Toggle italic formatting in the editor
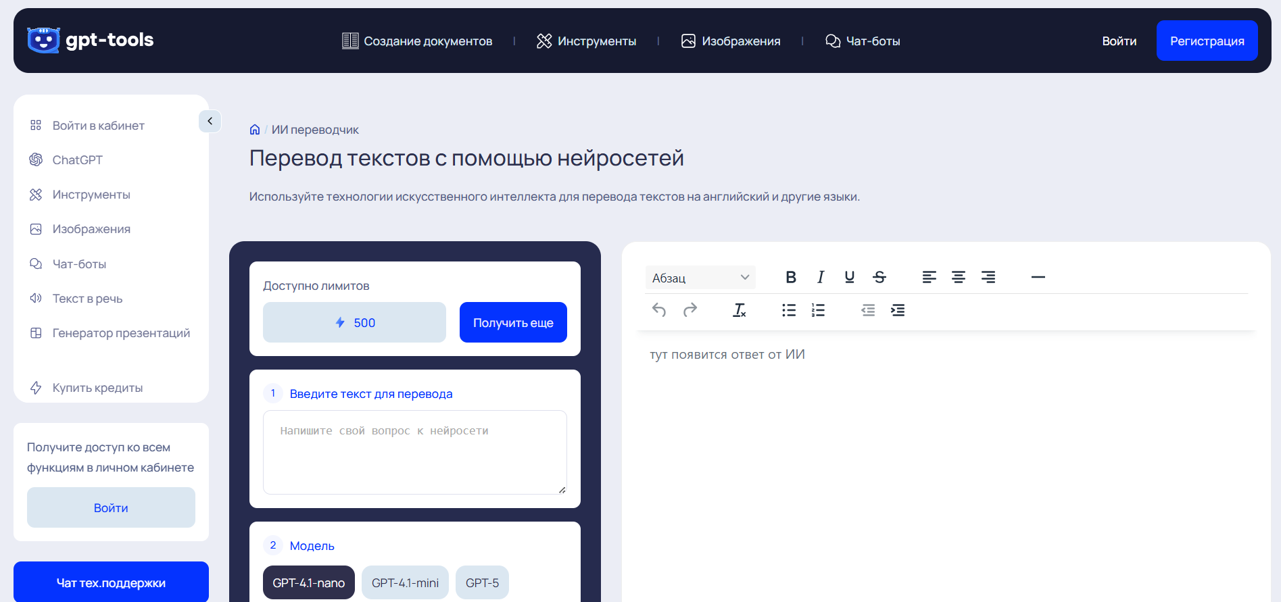 821,277
